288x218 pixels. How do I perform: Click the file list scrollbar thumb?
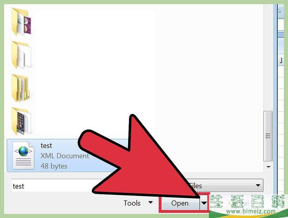tap(268, 136)
